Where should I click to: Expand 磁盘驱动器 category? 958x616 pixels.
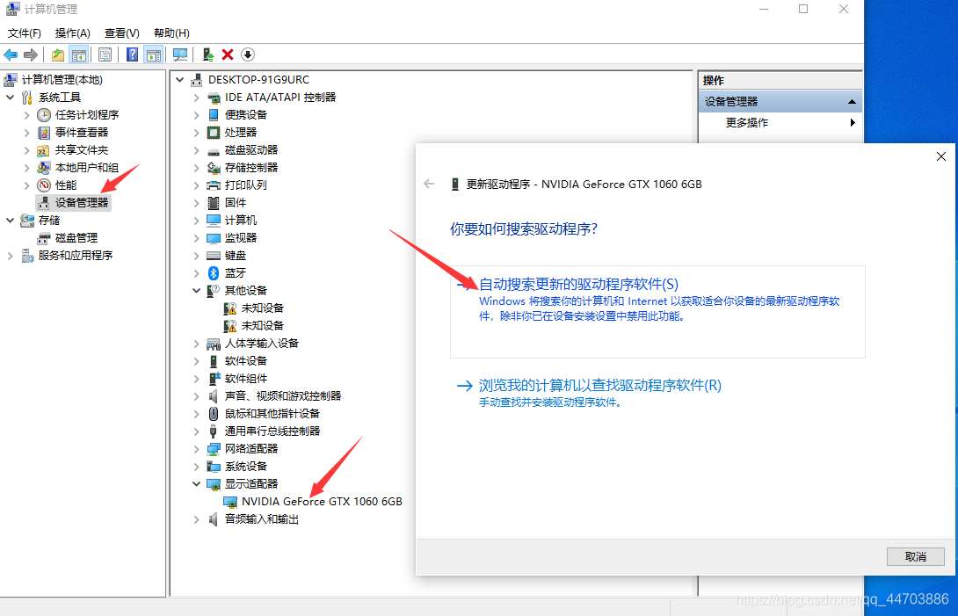[197, 150]
